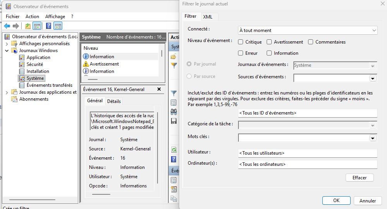Image resolution: width=387 pixels, height=209 pixels.
Task: Open the Mots clés dropdown
Action: 373,138
